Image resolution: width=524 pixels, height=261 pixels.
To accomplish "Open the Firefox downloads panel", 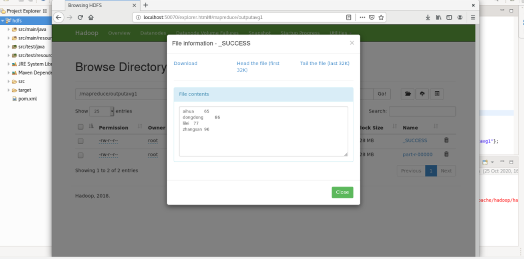I will [x=428, y=17].
